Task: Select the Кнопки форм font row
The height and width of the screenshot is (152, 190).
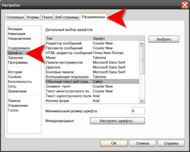Action: point(92,101)
